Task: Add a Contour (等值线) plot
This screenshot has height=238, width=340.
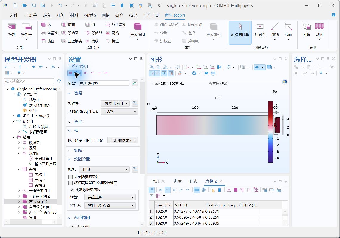Action: [x=94, y=33]
